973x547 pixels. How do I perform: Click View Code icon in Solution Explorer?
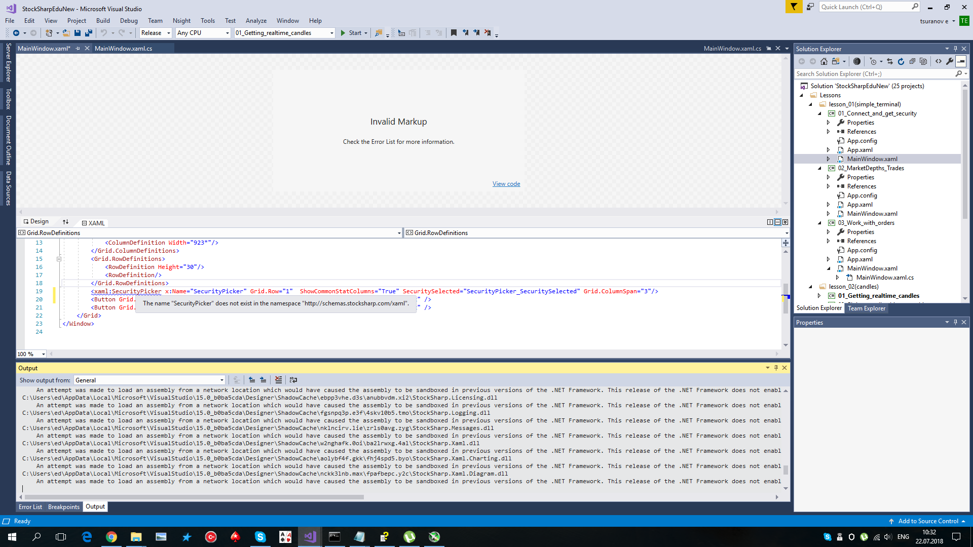click(939, 61)
